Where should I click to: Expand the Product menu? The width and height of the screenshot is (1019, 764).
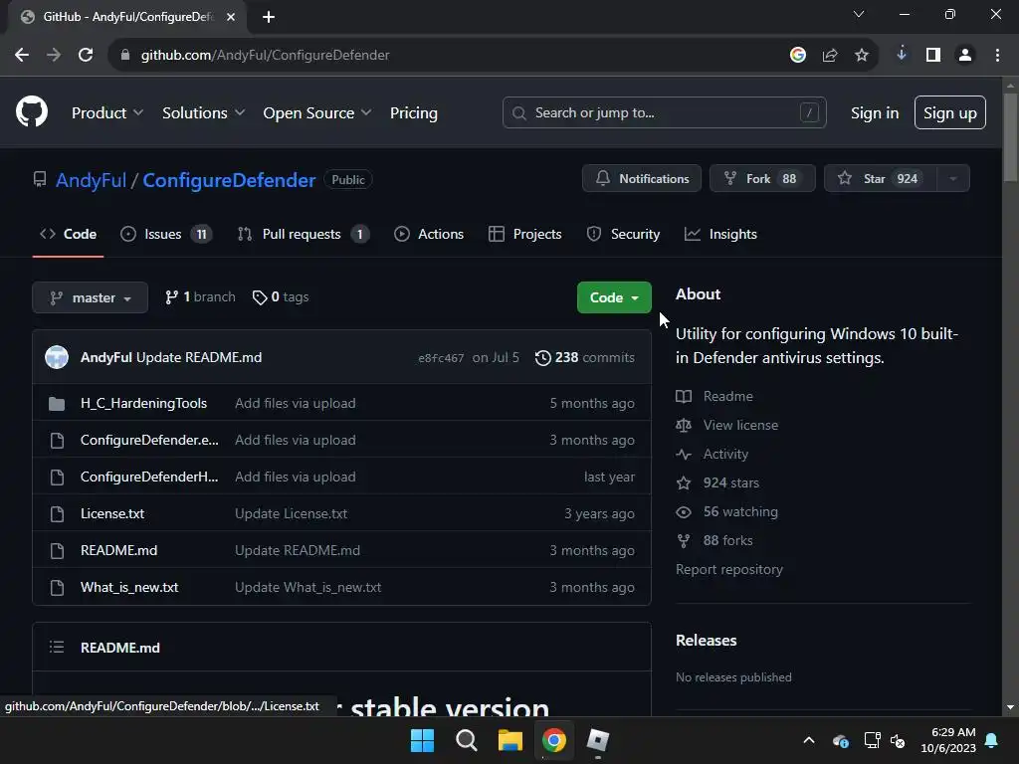[107, 113]
